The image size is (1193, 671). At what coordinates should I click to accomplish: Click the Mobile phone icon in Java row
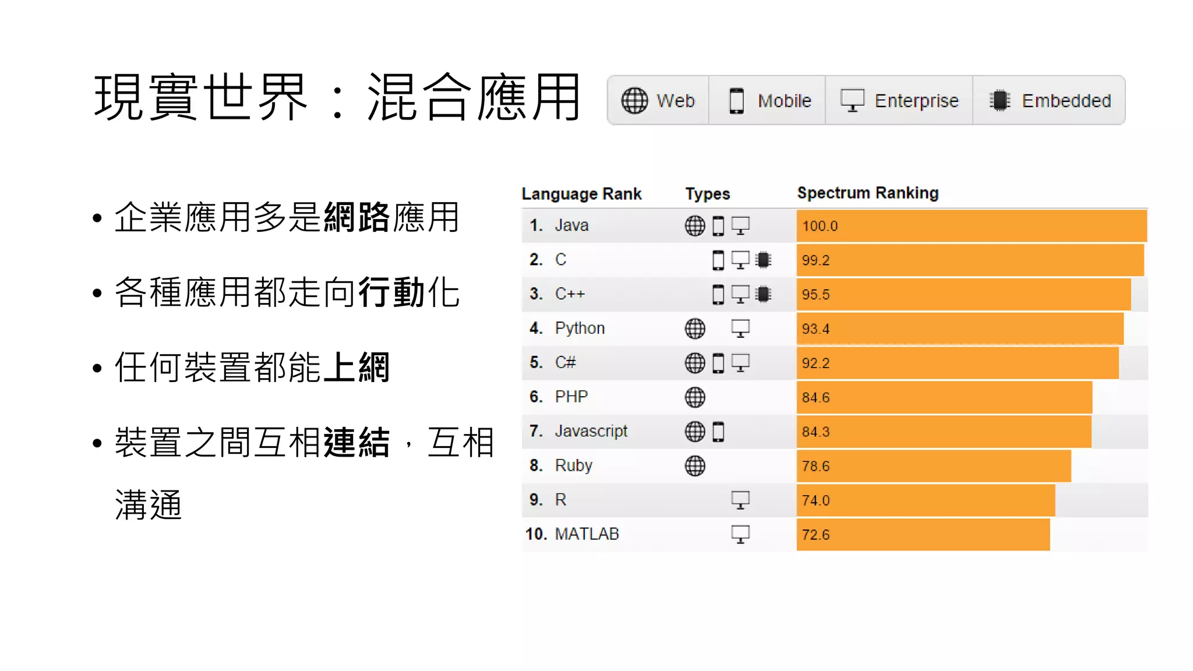click(x=718, y=225)
